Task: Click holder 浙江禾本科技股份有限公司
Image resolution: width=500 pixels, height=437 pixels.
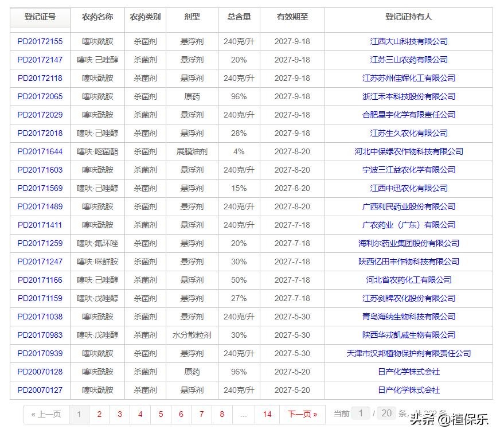Action: pos(408,96)
